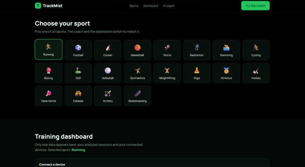Click the Choose your sport heading
The image size is (305, 167).
tap(62, 23)
